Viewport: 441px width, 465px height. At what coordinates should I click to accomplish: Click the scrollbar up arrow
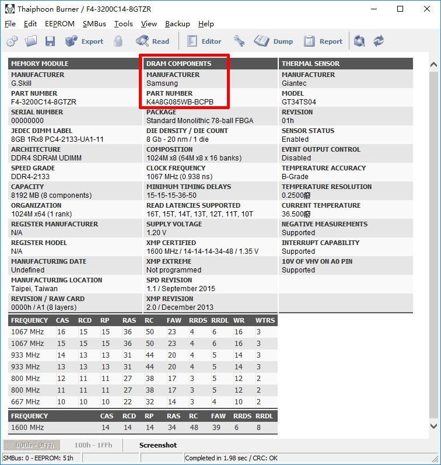tap(433, 64)
